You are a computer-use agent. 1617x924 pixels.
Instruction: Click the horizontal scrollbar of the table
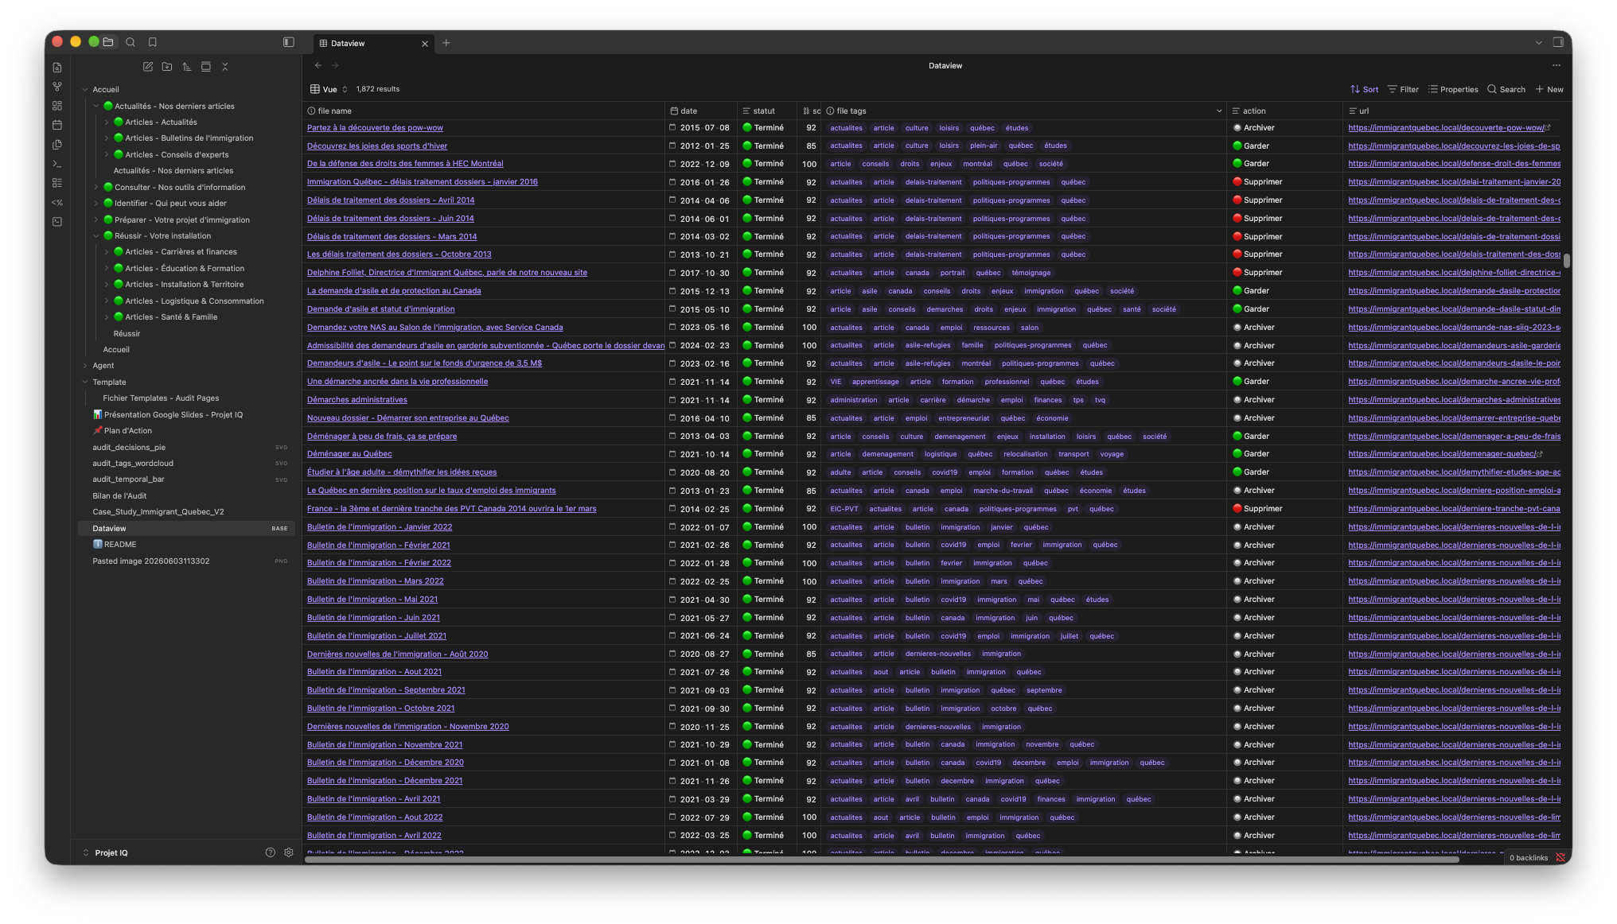click(x=881, y=859)
